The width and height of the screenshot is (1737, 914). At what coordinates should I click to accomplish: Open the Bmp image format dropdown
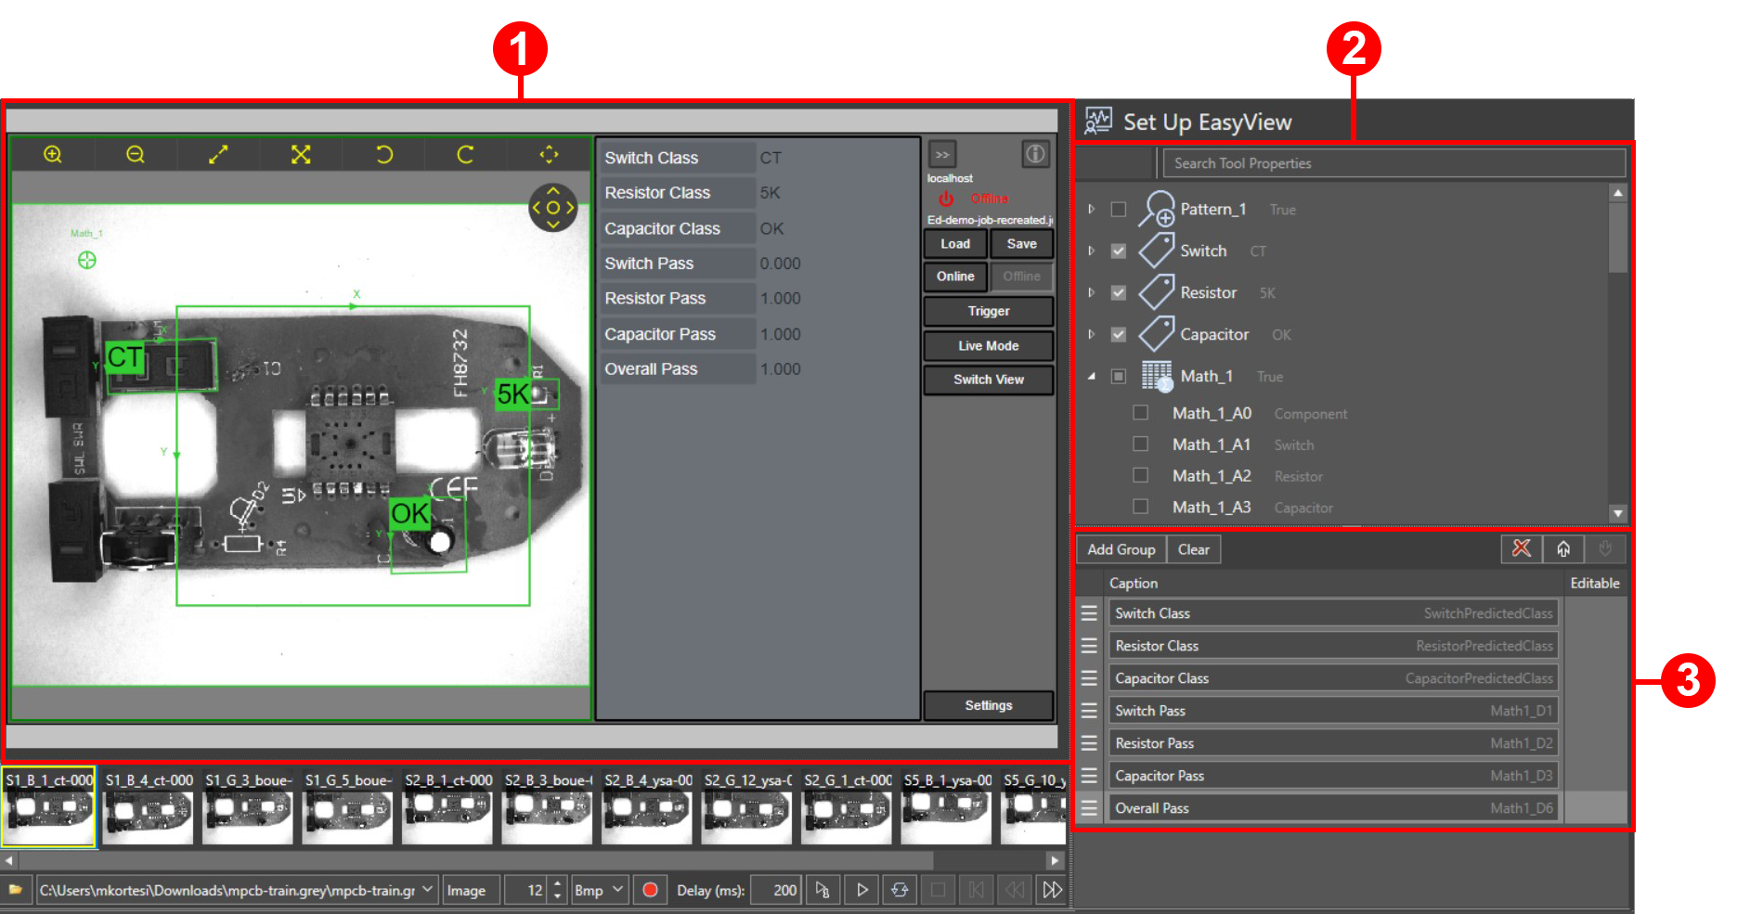pyautogui.click(x=599, y=890)
